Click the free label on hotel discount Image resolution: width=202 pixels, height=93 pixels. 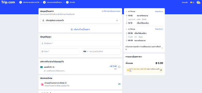pos(119,84)
